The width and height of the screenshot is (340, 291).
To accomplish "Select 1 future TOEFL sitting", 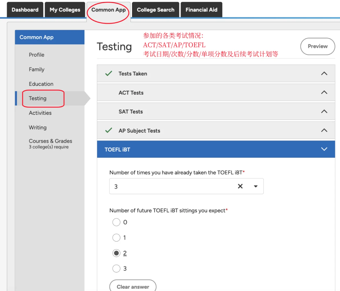I will (116, 237).
